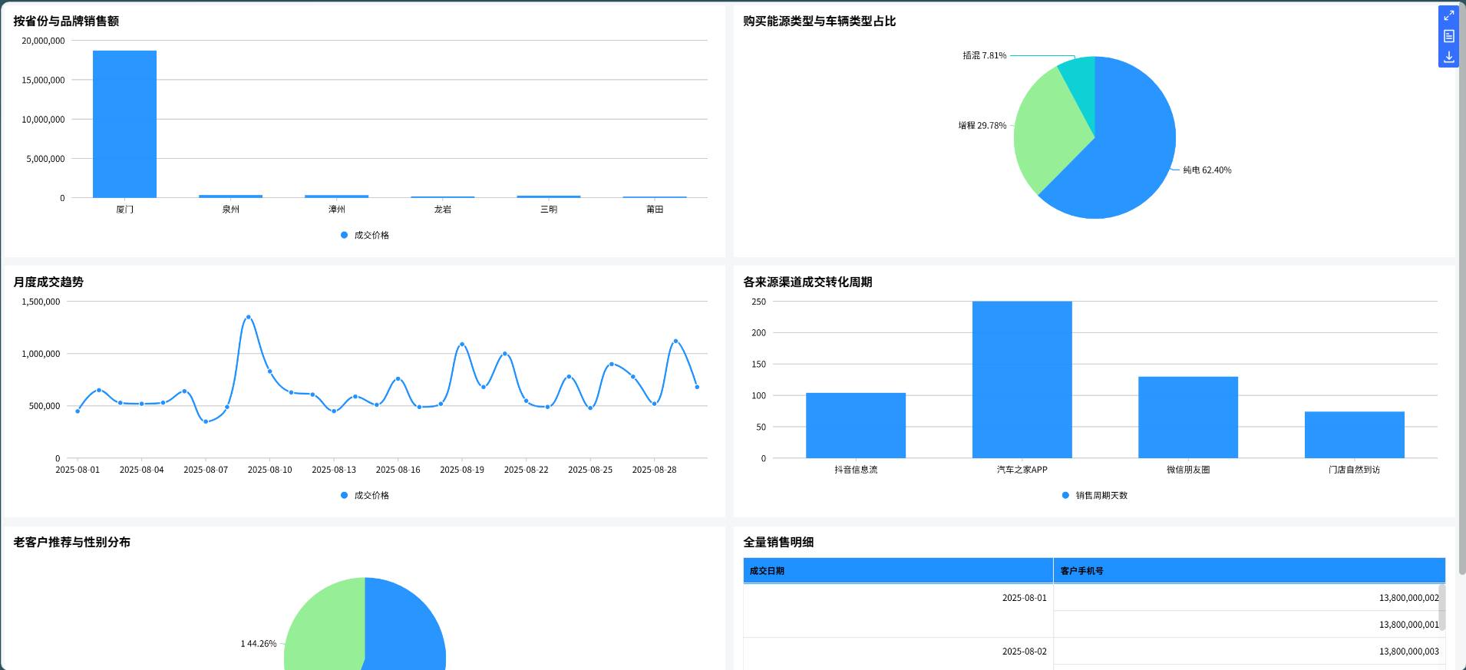
Task: Select cell 13,800,000,003
Action: [x=1249, y=652]
